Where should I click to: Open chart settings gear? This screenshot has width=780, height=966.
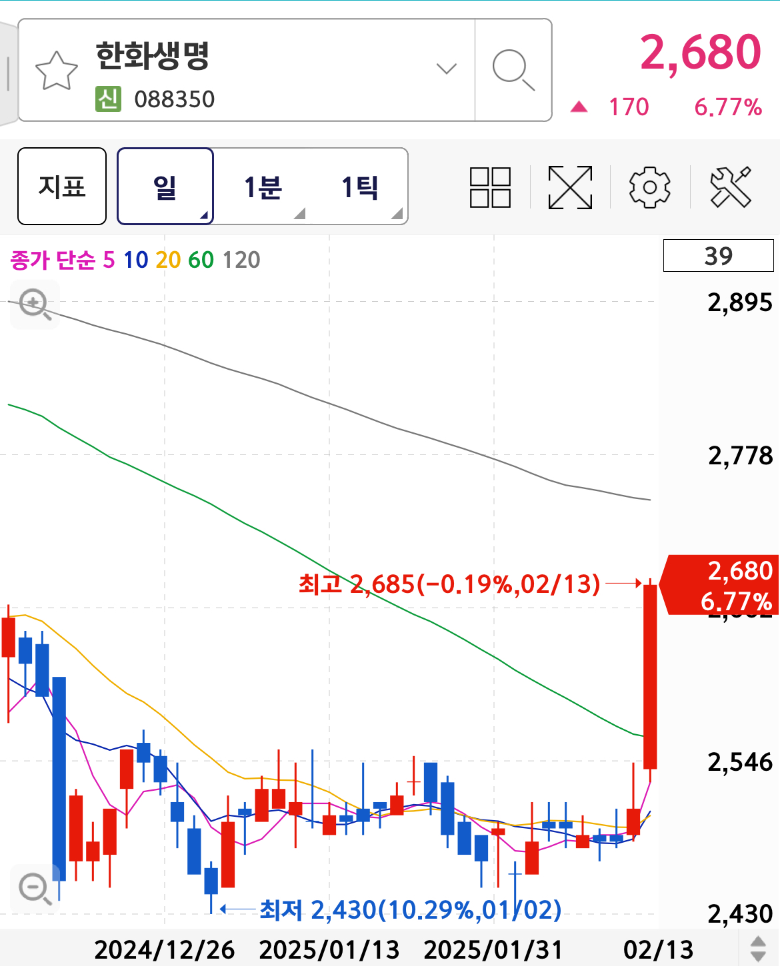tap(649, 187)
